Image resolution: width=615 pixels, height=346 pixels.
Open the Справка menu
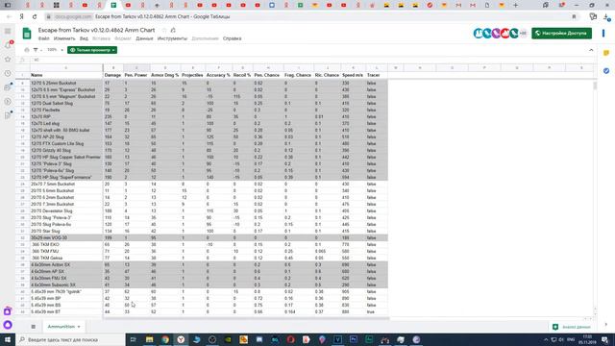233,38
